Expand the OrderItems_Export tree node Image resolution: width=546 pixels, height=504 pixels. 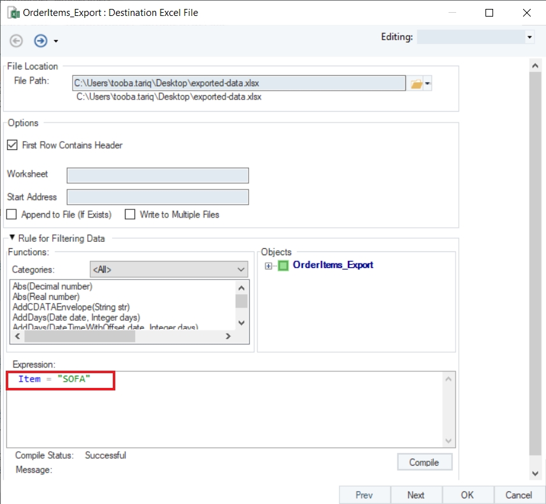(x=269, y=265)
